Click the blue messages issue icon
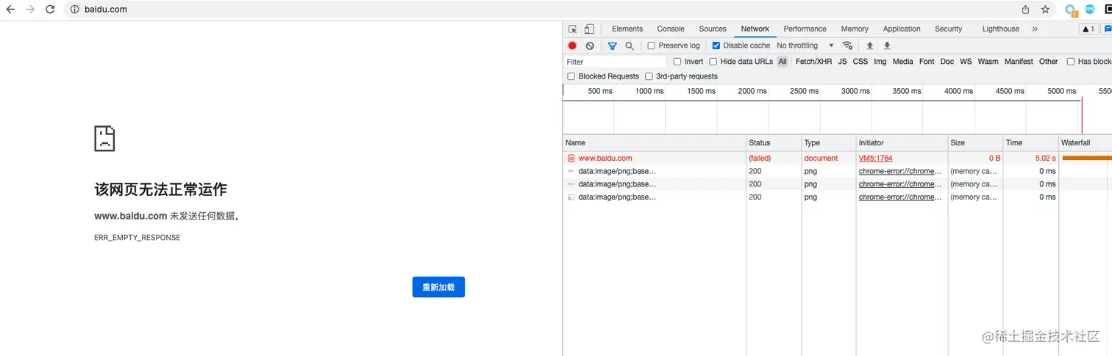Image resolution: width=1112 pixels, height=356 pixels. tap(1107, 29)
